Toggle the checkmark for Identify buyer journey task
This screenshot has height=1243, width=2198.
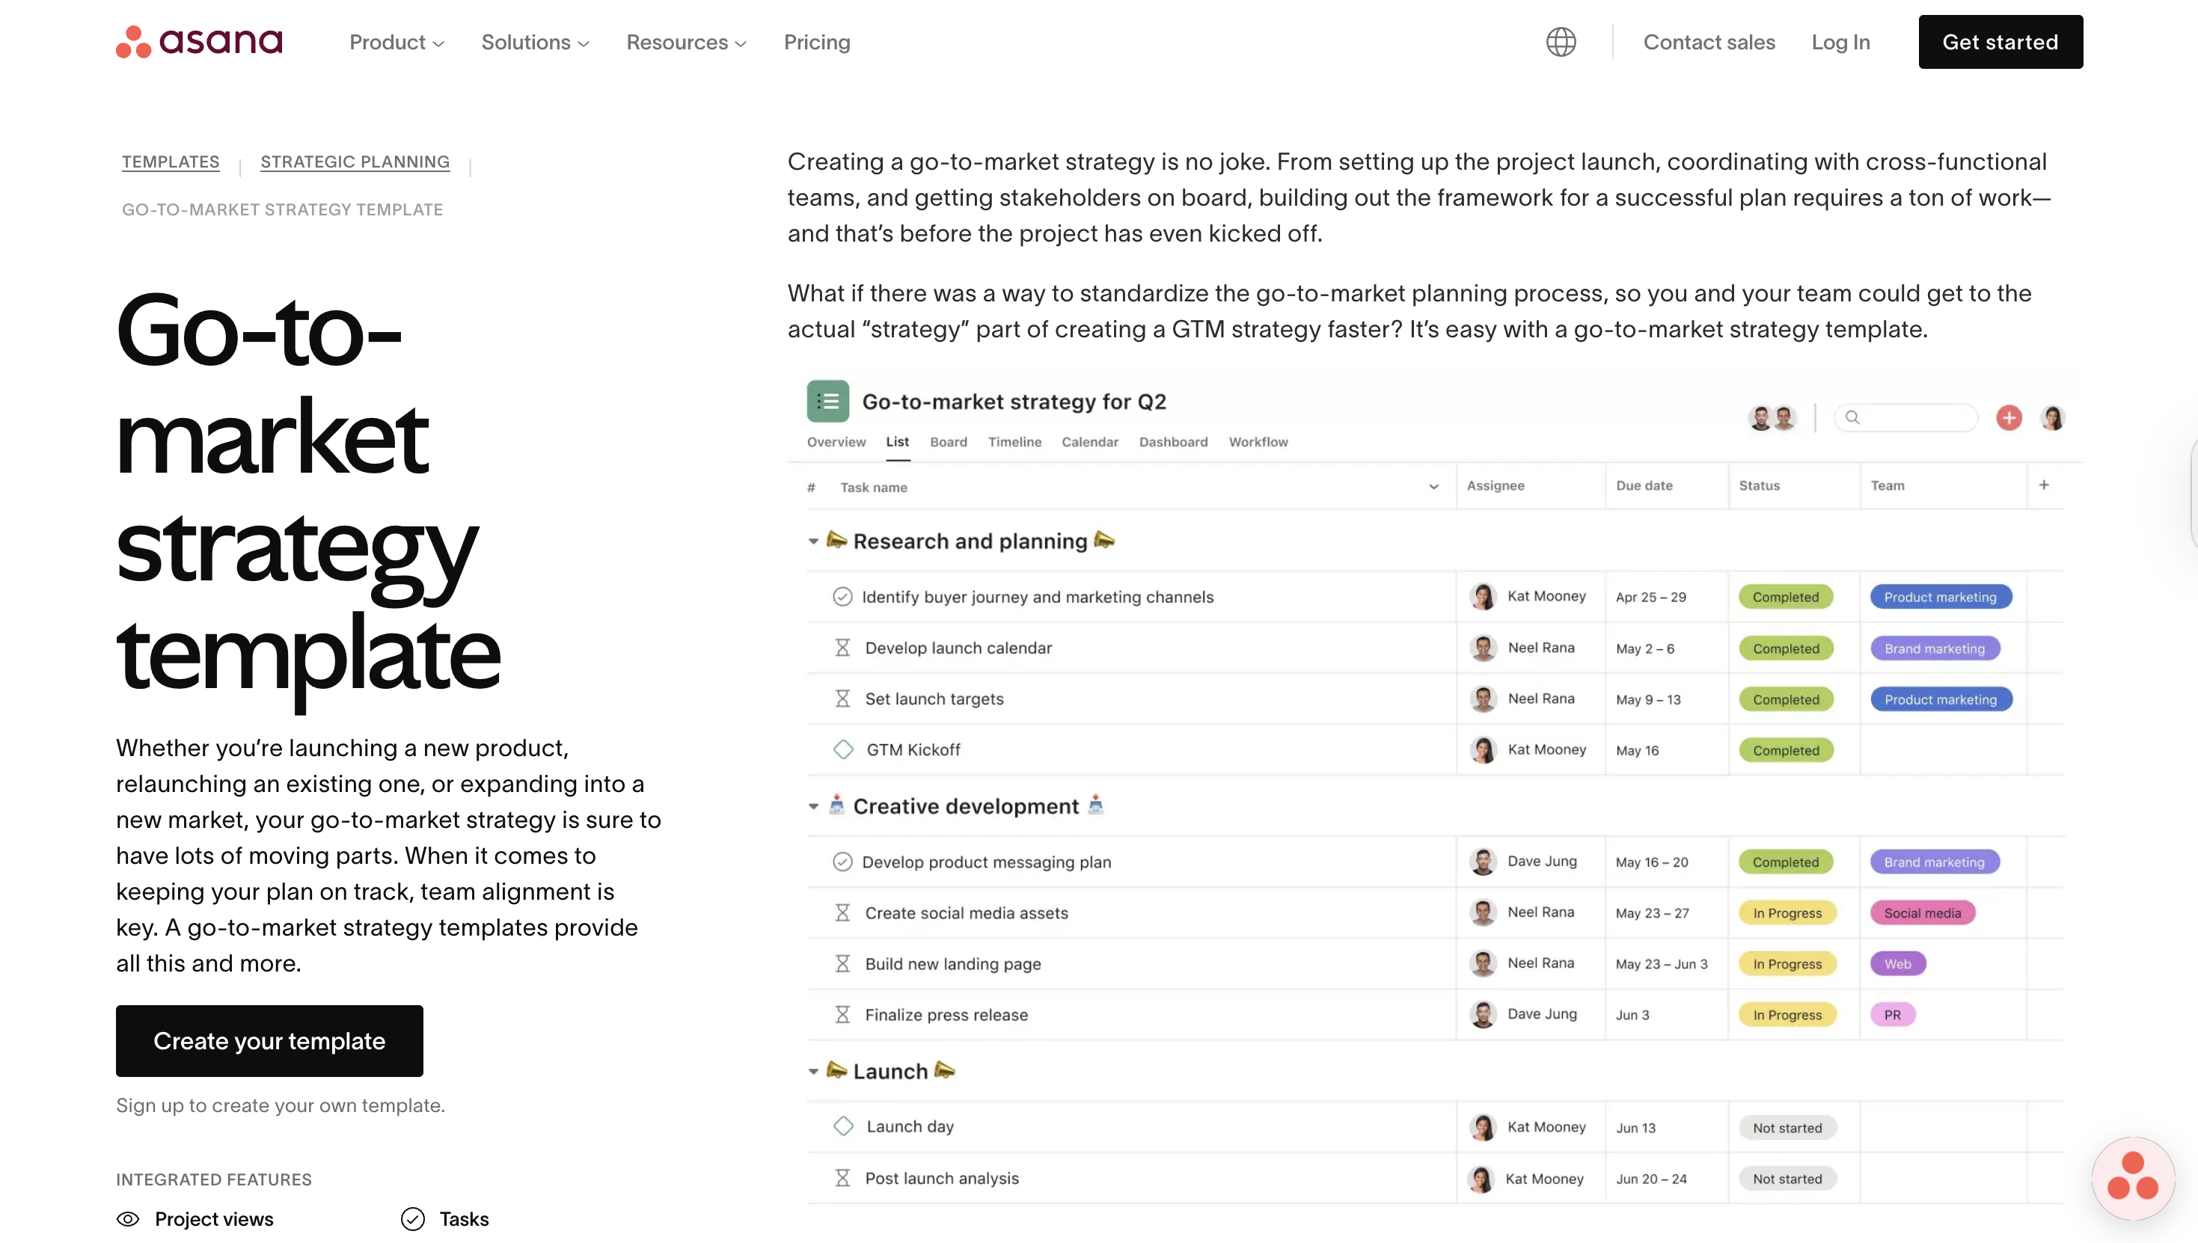[x=842, y=597]
